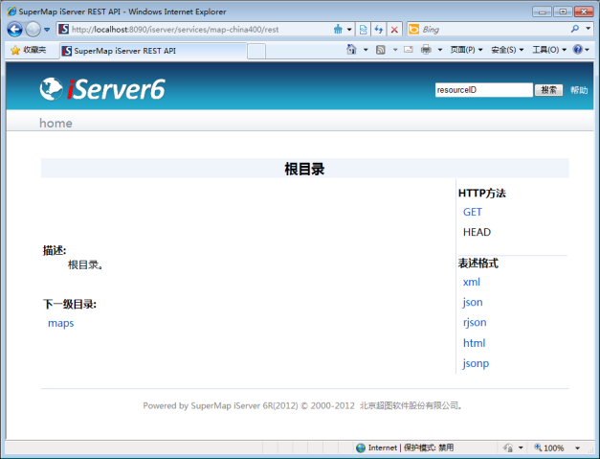The width and height of the screenshot is (600, 459).
Task: Expand the Print dropdown arrow
Action: click(x=439, y=50)
